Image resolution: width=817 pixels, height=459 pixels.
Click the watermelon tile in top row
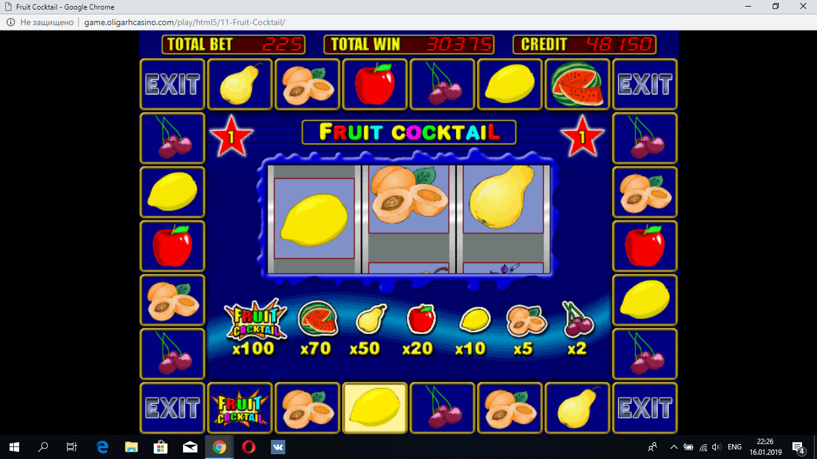[577, 84]
